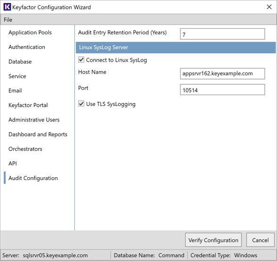The height and width of the screenshot is (261, 277).
Task: Click the Port input field
Action: tap(222, 90)
